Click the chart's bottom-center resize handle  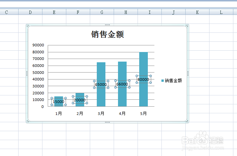pyautogui.click(x=107, y=122)
